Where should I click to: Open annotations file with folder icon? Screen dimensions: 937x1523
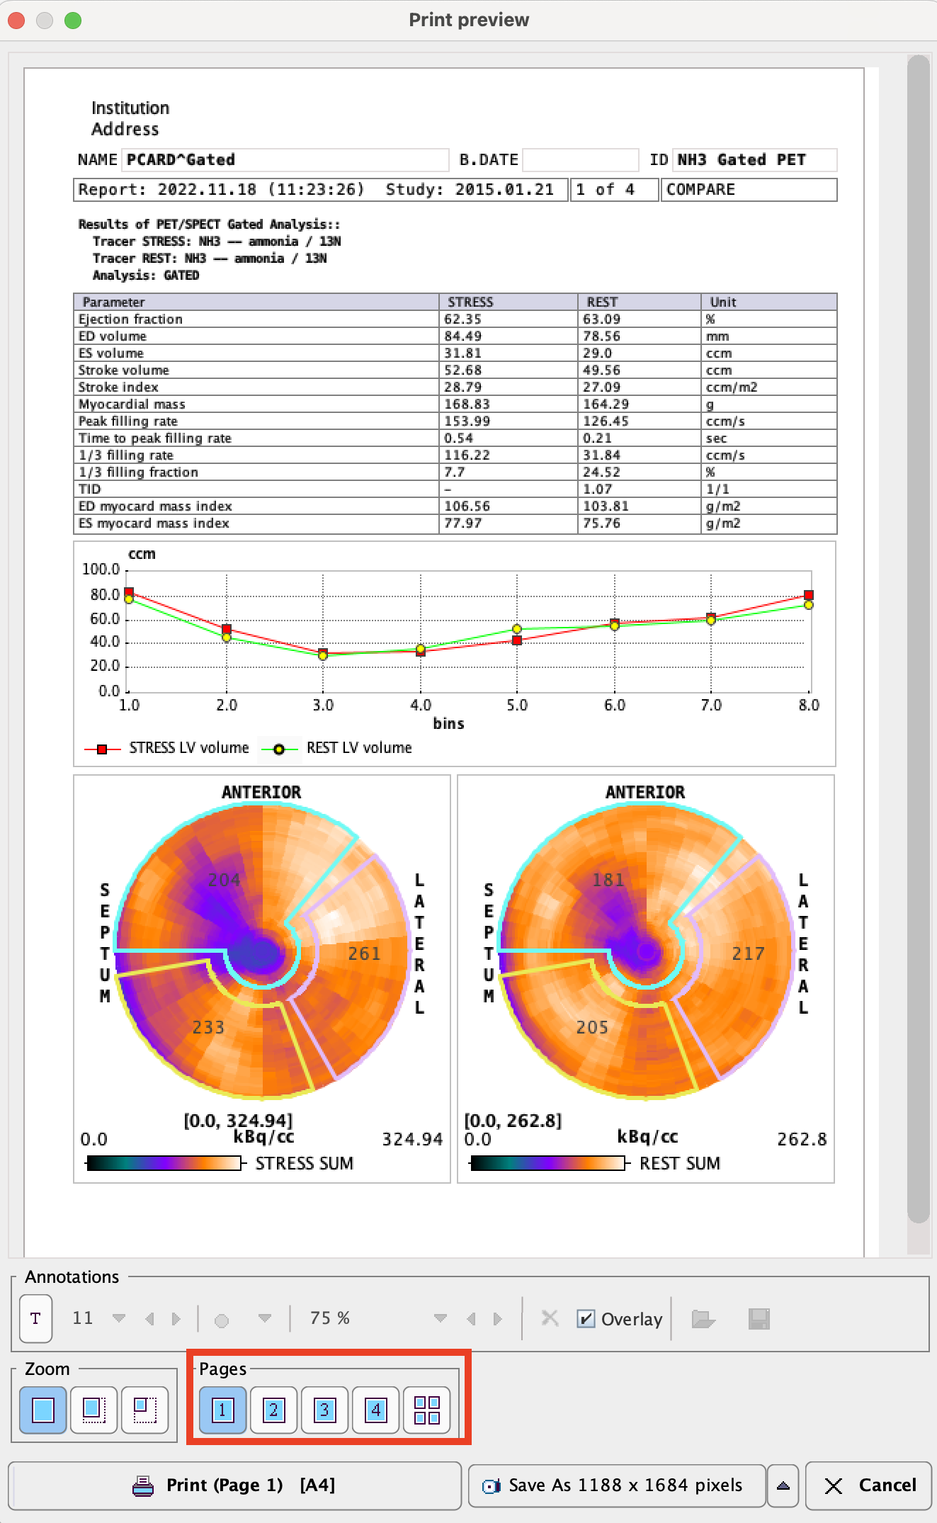703,1318
